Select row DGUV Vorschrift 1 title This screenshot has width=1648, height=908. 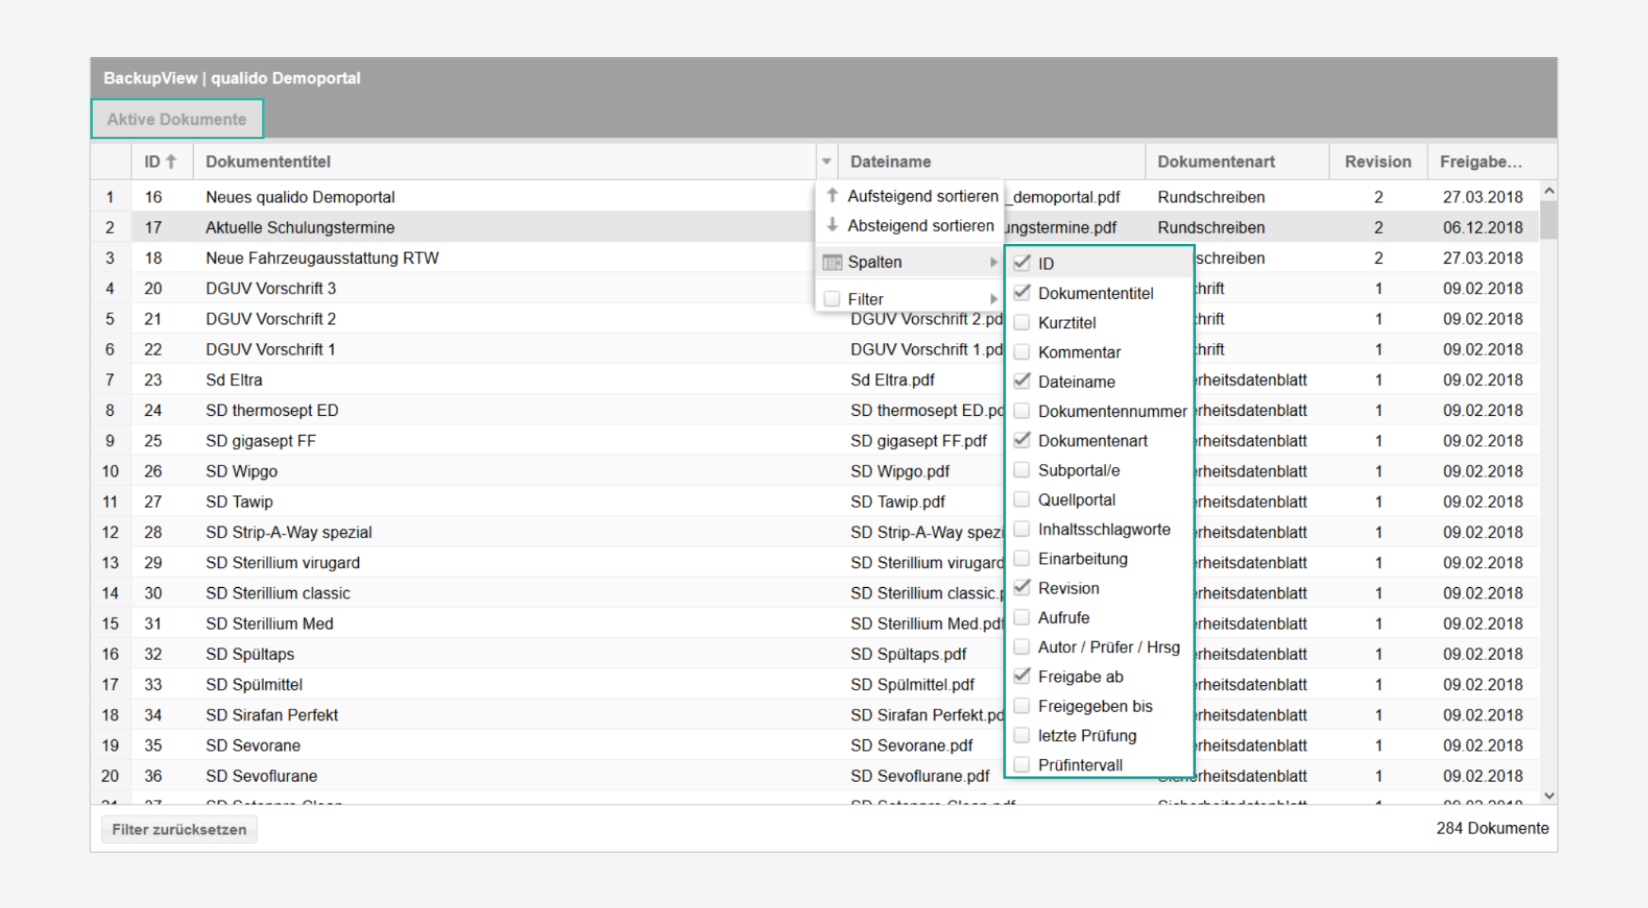[271, 349]
